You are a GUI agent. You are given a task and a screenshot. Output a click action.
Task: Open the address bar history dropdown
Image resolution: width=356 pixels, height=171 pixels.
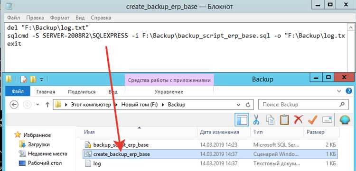[x=238, y=105]
